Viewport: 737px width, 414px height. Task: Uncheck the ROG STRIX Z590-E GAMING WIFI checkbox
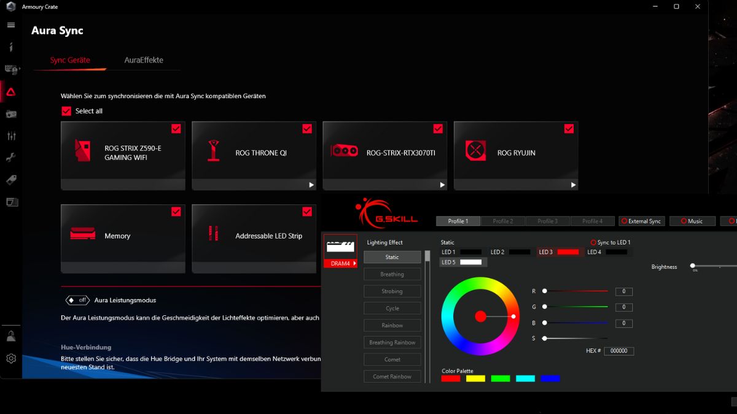(176, 128)
